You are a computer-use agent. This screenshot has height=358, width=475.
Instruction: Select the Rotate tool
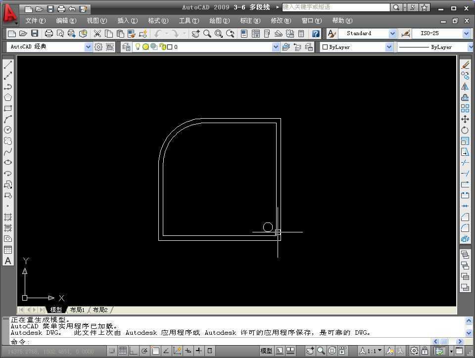pyautogui.click(x=465, y=130)
